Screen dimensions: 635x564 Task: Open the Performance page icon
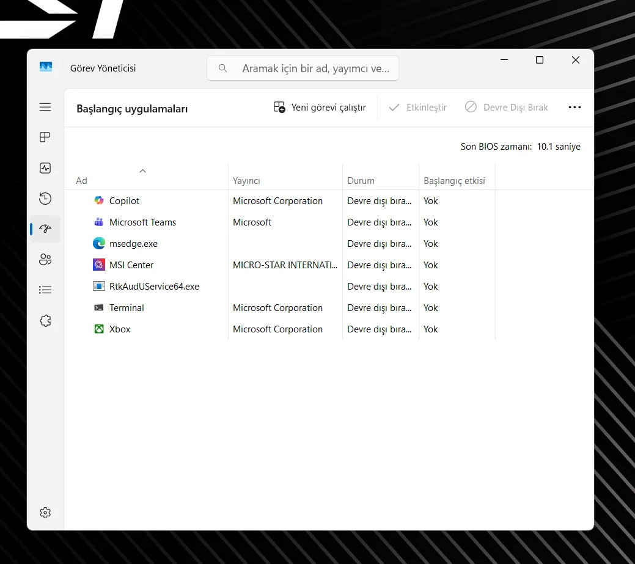pos(45,168)
